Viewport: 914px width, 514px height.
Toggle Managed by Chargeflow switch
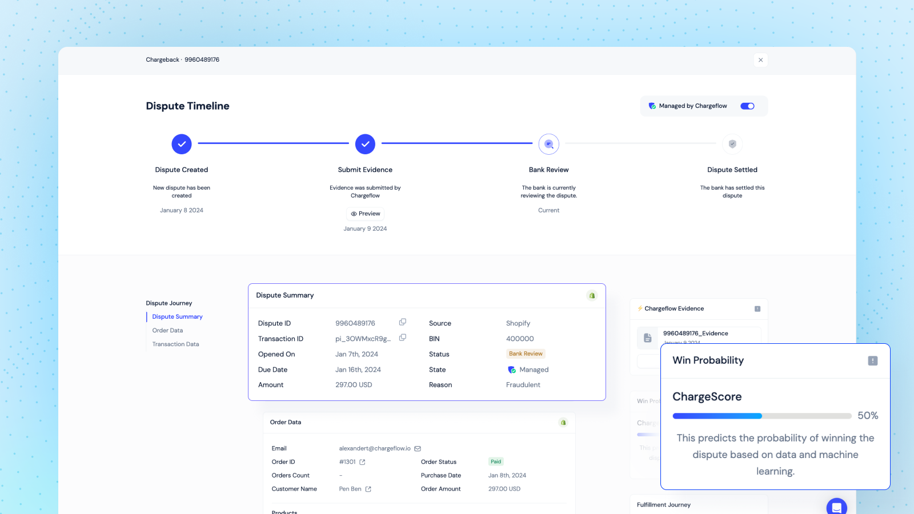[748, 106]
